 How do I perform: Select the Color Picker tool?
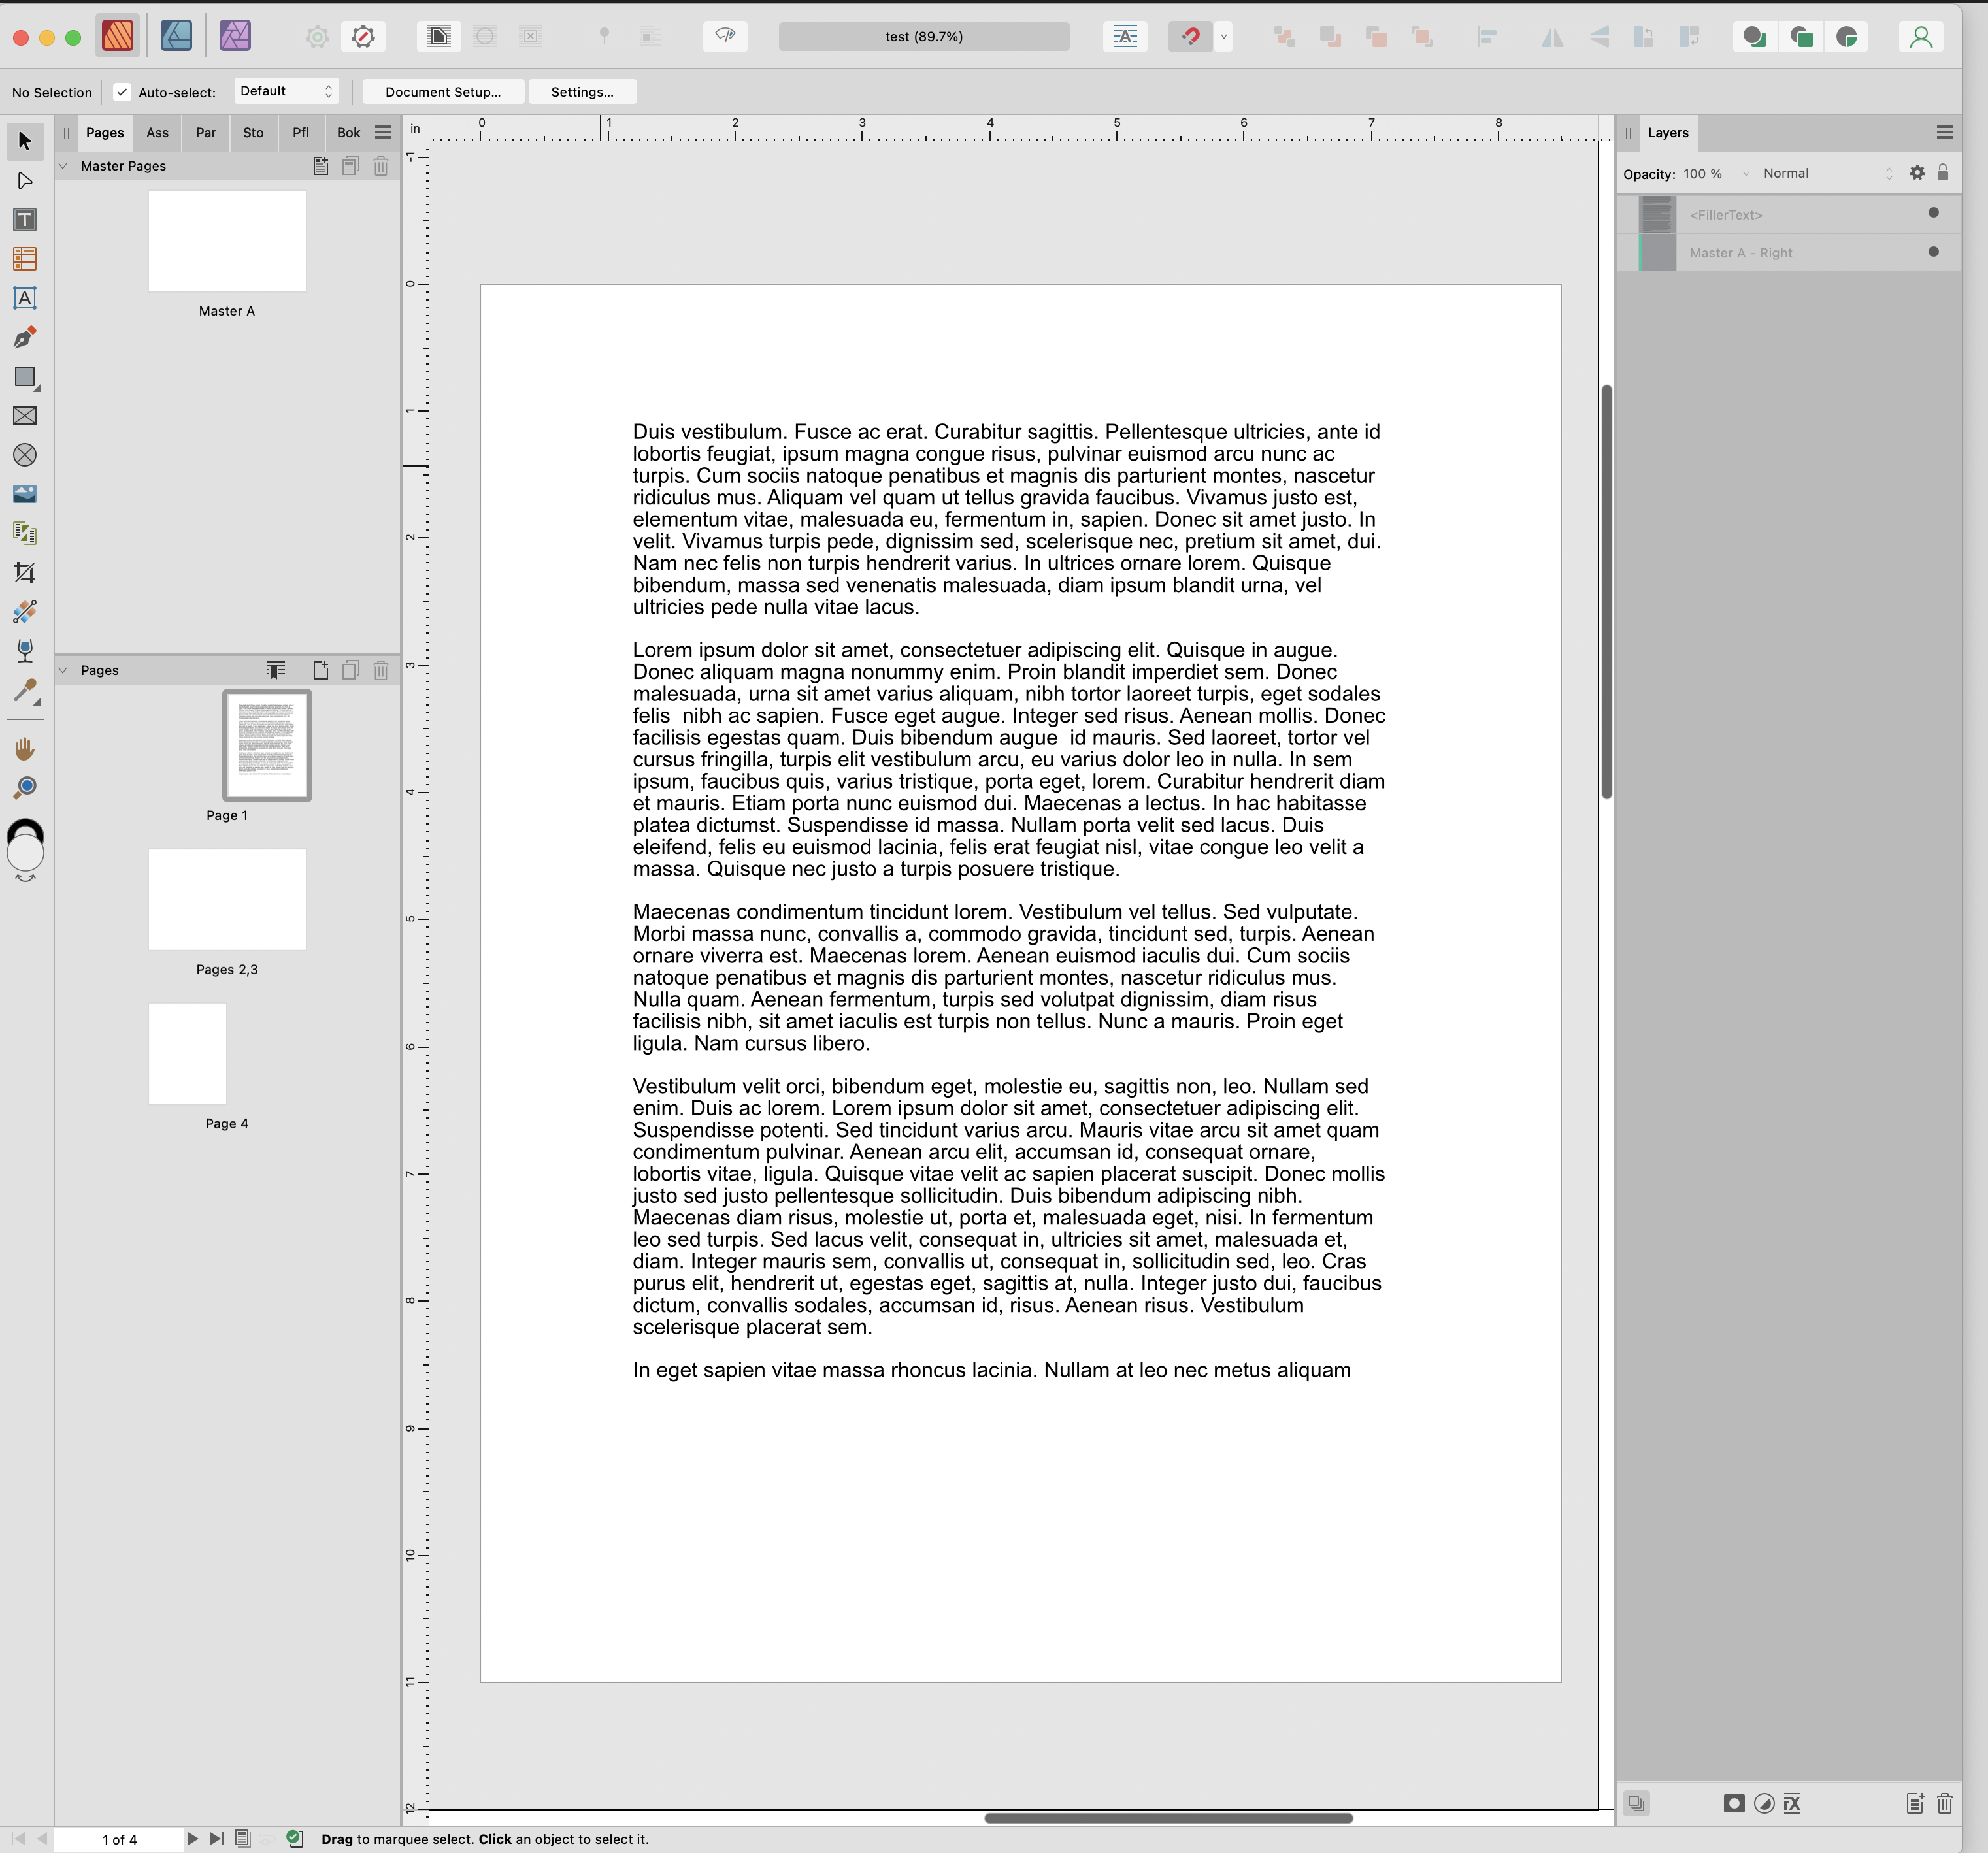(25, 691)
